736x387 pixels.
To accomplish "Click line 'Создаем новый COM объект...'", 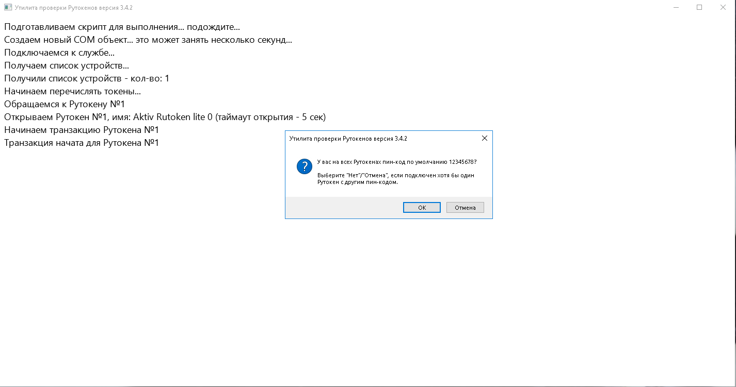I will pos(148,40).
